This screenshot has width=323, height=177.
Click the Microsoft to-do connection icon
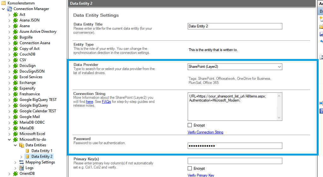15,139
